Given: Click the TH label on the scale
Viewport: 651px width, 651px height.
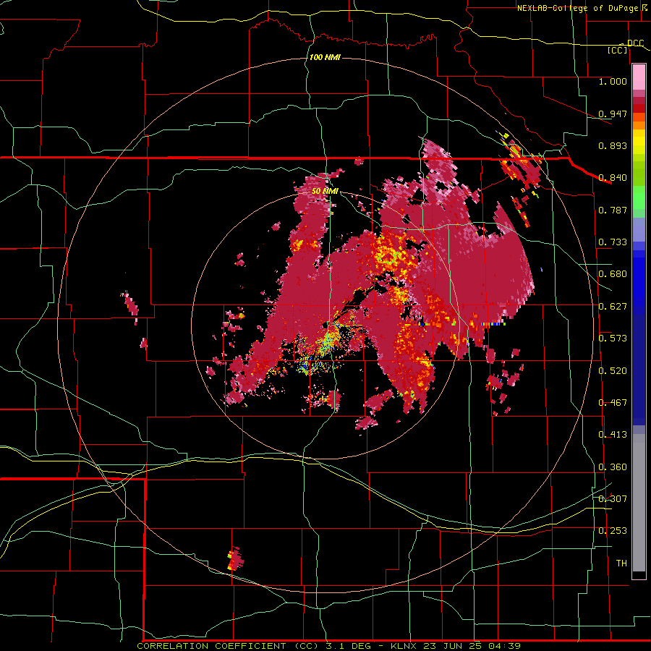Looking at the screenshot, I should (x=621, y=563).
